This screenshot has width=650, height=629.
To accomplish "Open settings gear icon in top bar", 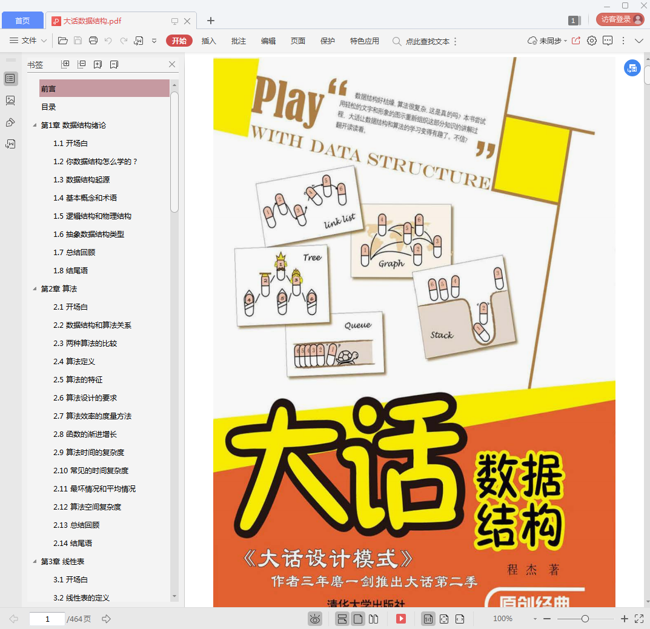I will (x=592, y=41).
